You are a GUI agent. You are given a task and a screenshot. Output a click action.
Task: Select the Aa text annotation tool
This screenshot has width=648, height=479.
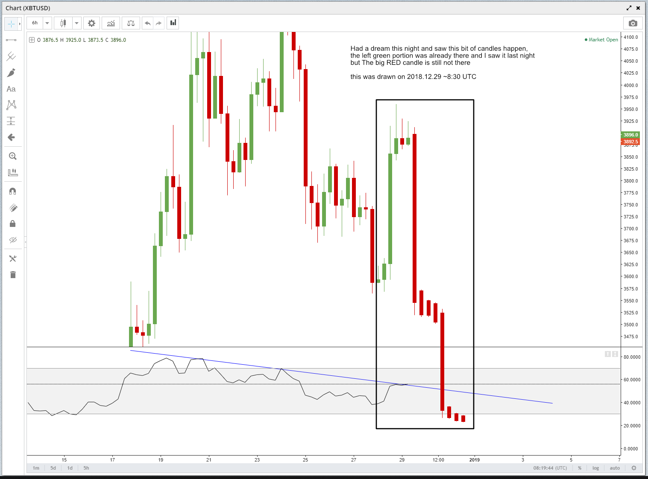point(11,89)
